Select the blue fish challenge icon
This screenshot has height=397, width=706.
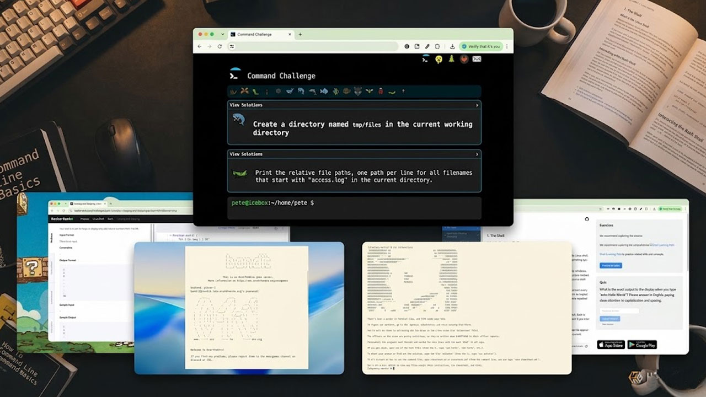pyautogui.click(x=324, y=92)
